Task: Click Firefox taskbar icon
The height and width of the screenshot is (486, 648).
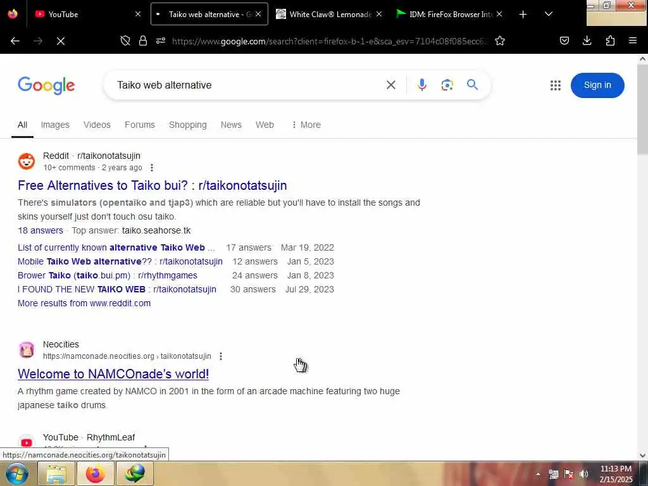Action: 96,473
